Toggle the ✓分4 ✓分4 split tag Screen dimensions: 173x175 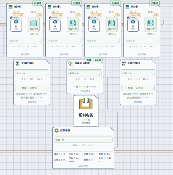[x=135, y=15]
